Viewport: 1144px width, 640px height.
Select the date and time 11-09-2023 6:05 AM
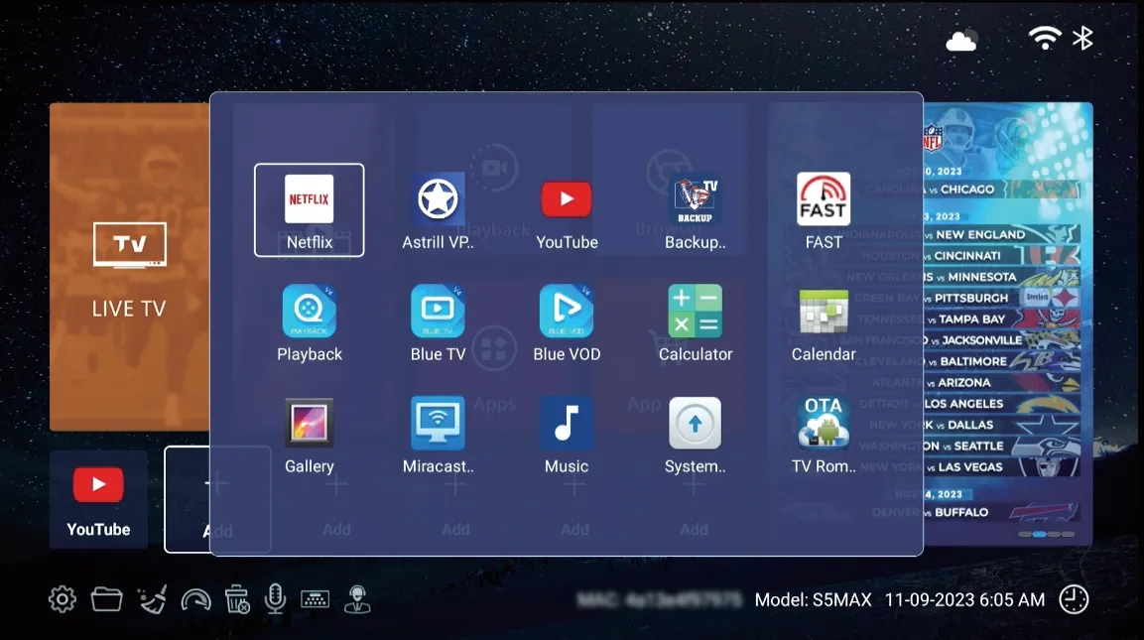(x=964, y=600)
